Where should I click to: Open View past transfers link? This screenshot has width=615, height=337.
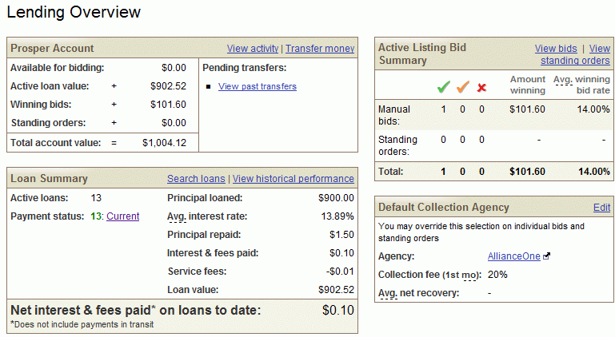258,86
